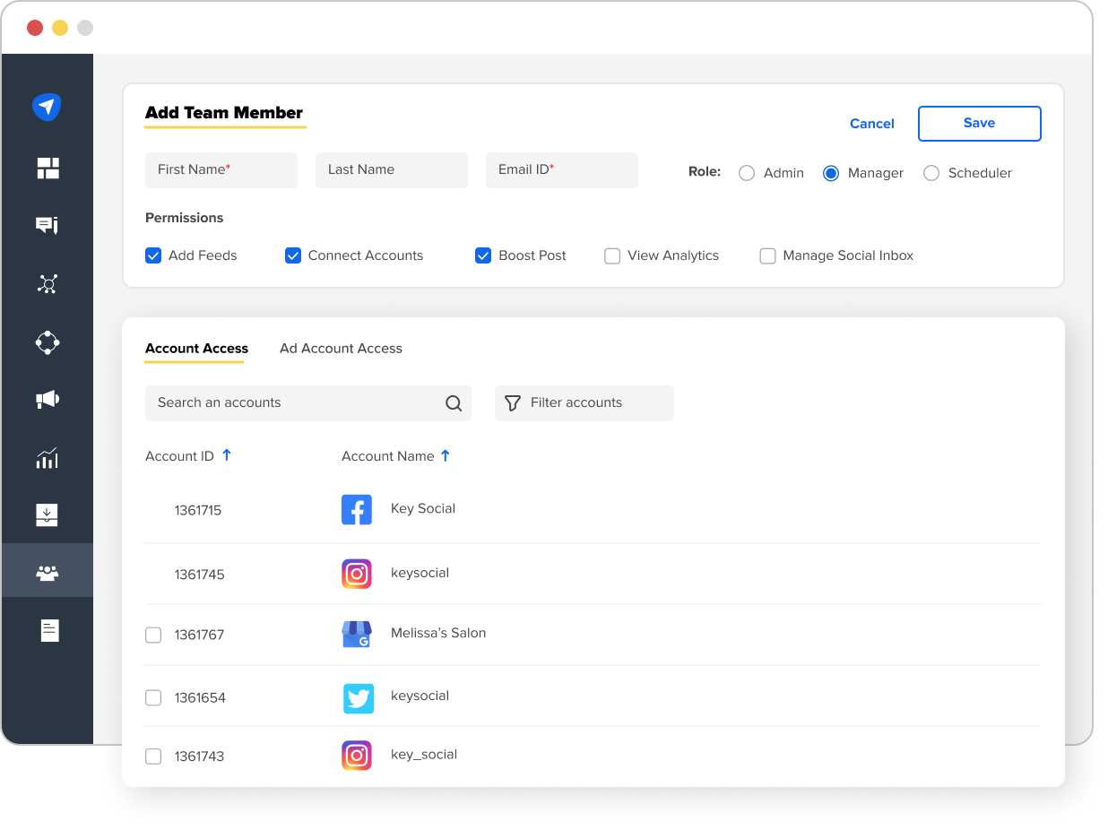The height and width of the screenshot is (830, 1108).
Task: Select the Admin role radio button
Action: coord(747,173)
